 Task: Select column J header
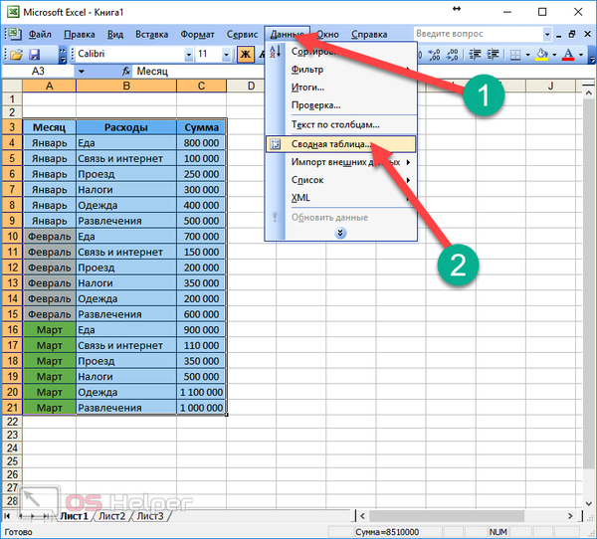coord(550,87)
